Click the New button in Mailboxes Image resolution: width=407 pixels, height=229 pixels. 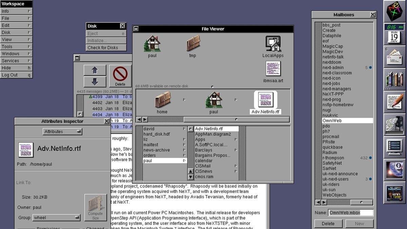point(360,224)
